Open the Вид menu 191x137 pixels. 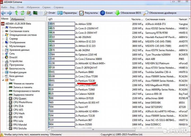pyautogui.click(x=12, y=7)
